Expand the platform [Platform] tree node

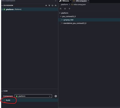[x=2, y=9]
